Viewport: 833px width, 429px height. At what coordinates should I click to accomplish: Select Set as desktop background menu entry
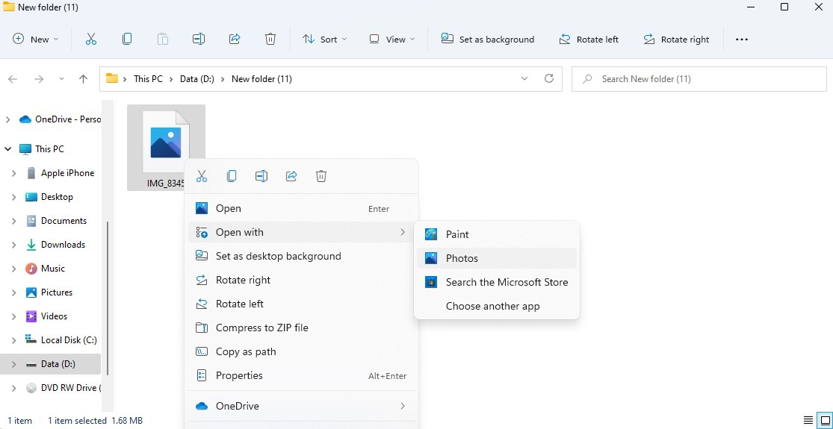coord(300,256)
